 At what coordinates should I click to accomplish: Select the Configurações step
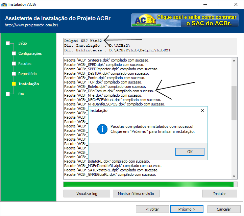(x=30, y=53)
